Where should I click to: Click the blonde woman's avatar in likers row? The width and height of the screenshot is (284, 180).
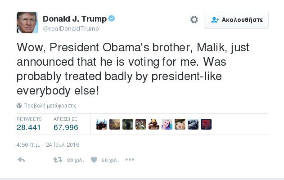click(167, 125)
